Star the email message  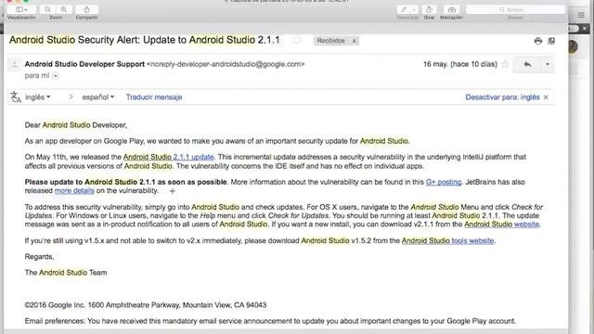[x=505, y=64]
